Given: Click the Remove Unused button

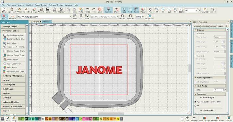Looking at the screenshot, I should point(217,119).
